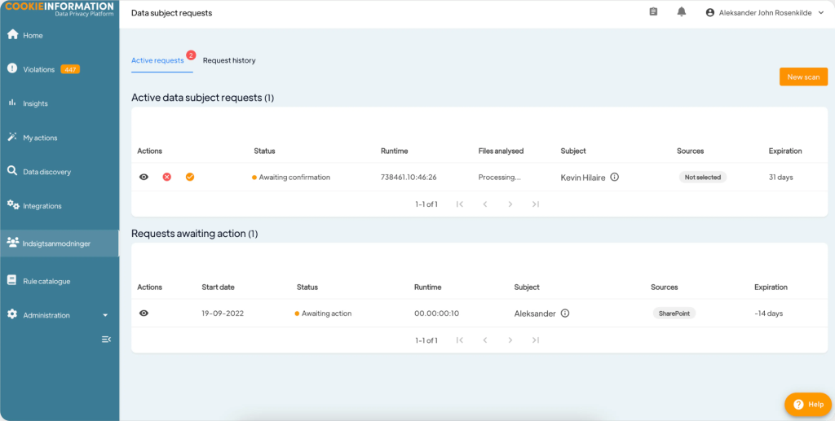View the Kevin Hilaire request eye icon

144,177
